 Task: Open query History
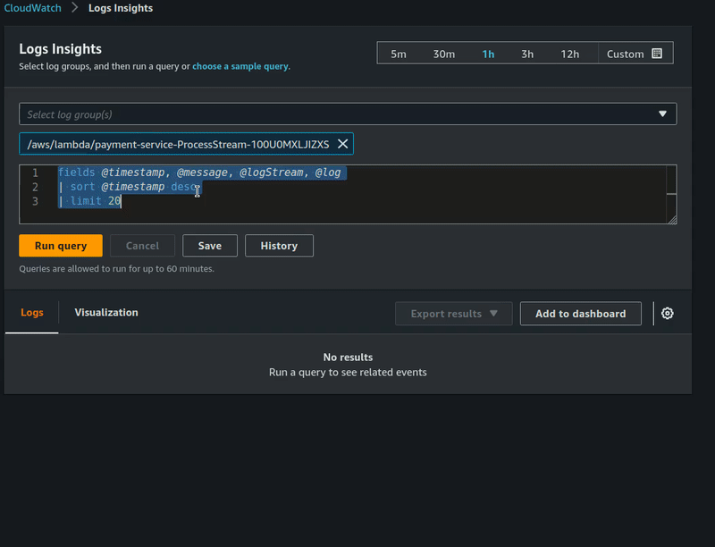(279, 246)
